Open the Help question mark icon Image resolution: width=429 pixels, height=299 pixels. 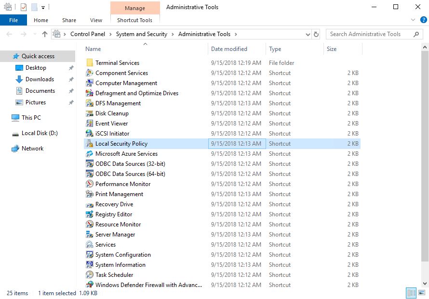(423, 20)
